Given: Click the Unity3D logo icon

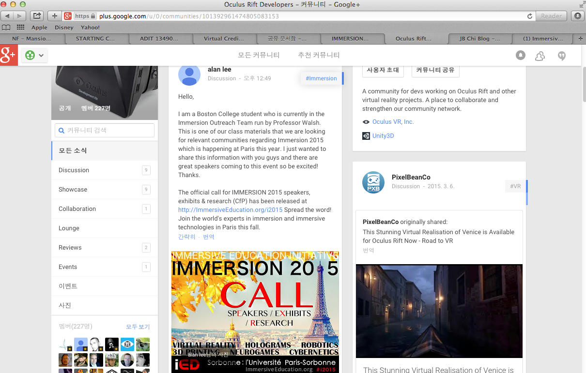Looking at the screenshot, I should [x=366, y=136].
